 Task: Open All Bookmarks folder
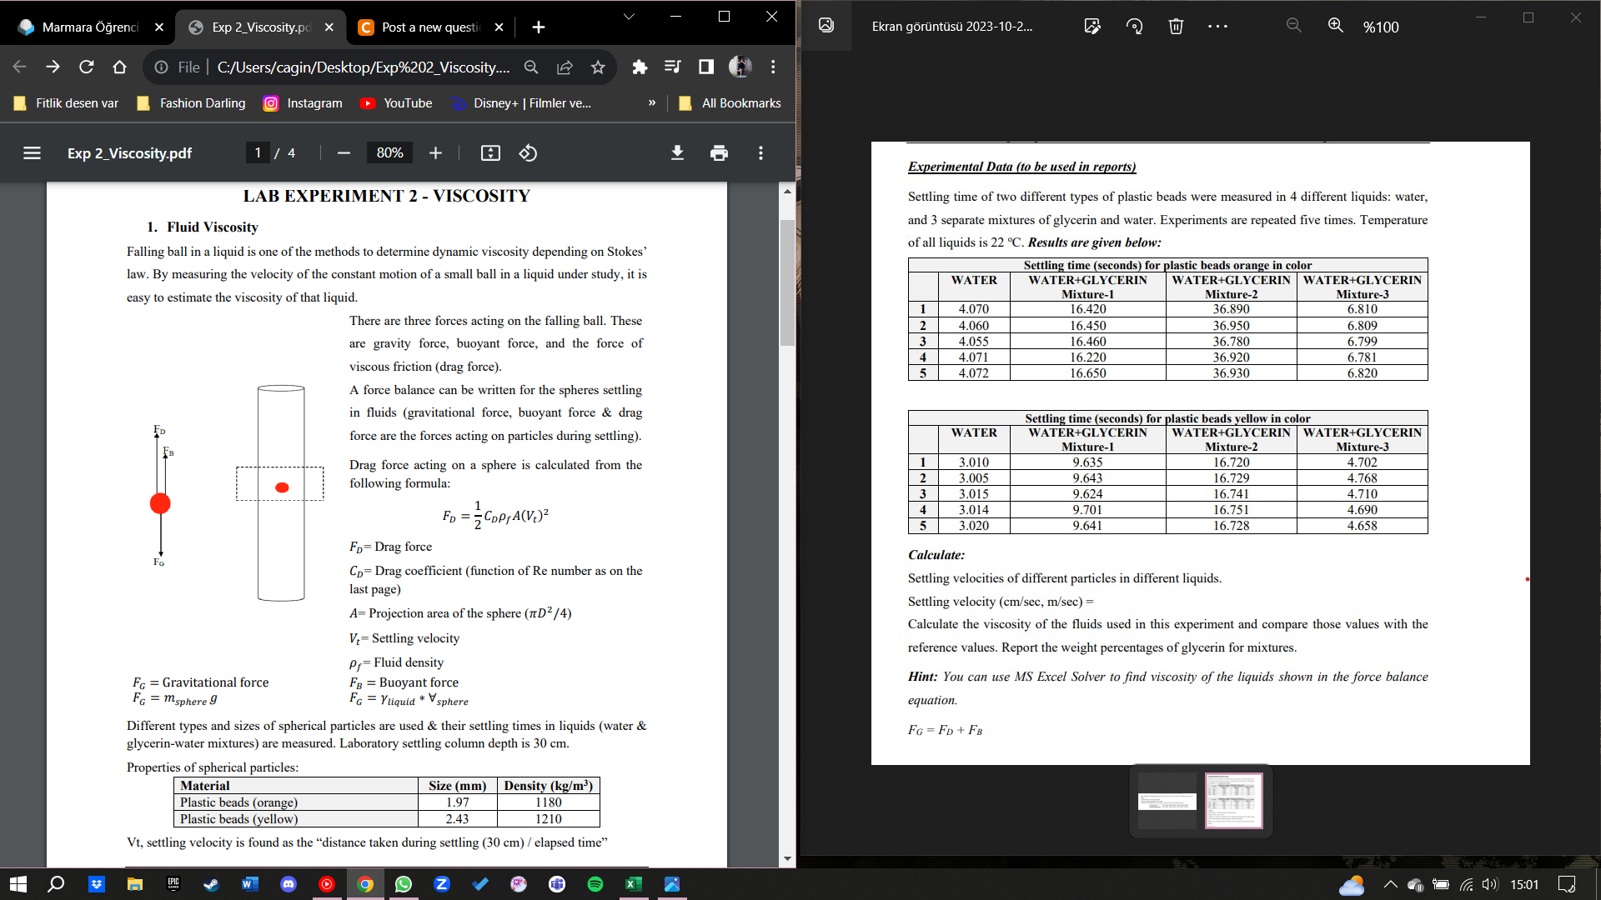pyautogui.click(x=730, y=102)
